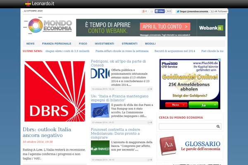Click the Google +1 count '23'
This screenshot has width=248, height=165.
152,12
